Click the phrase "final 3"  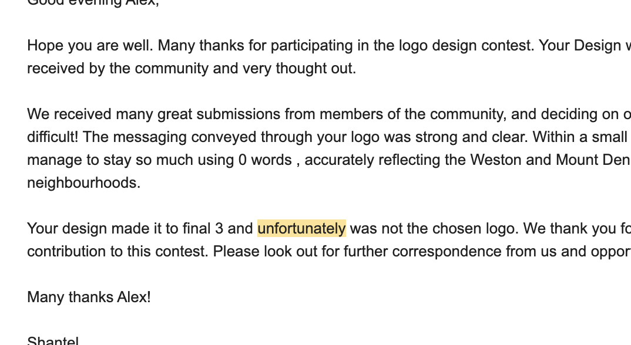[x=199, y=228]
